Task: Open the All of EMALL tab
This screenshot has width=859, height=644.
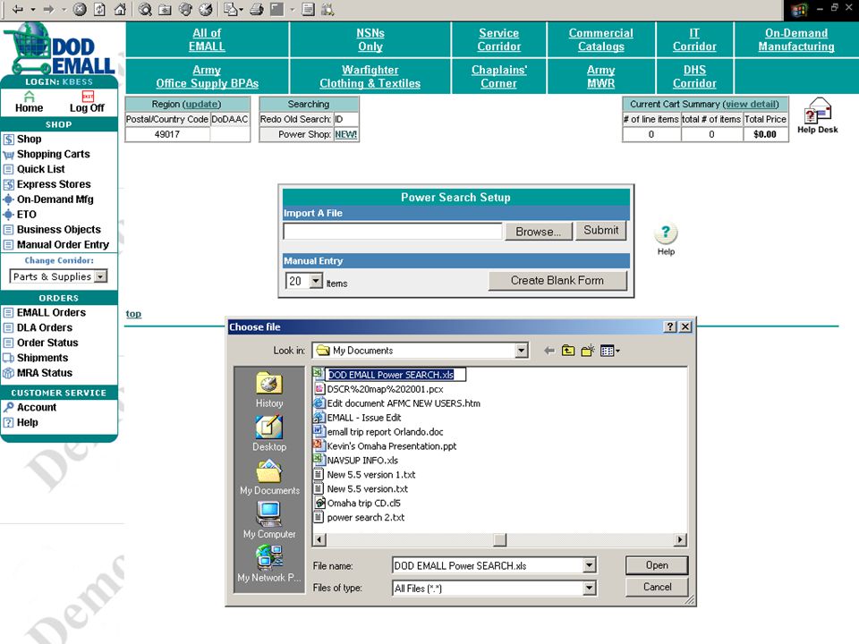Action: point(207,39)
